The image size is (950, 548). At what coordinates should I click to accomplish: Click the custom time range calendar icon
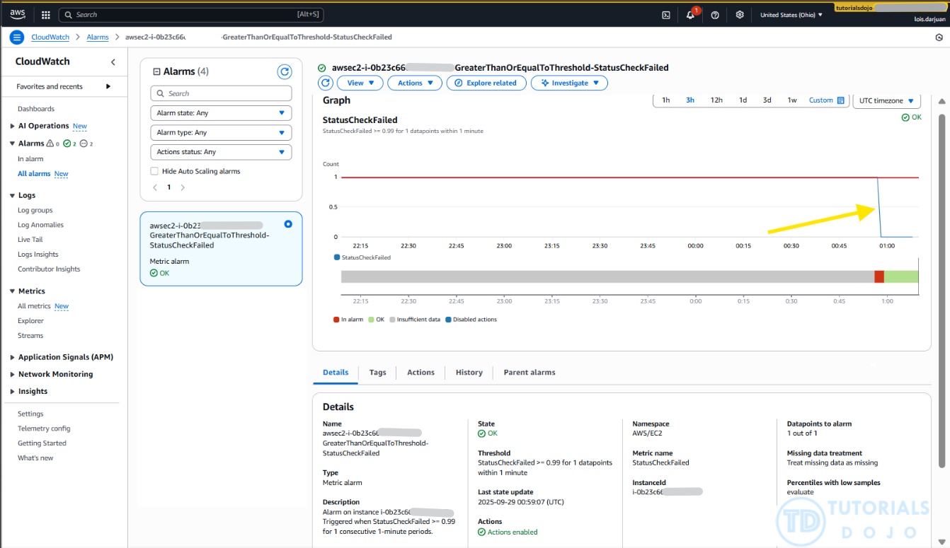pyautogui.click(x=841, y=100)
